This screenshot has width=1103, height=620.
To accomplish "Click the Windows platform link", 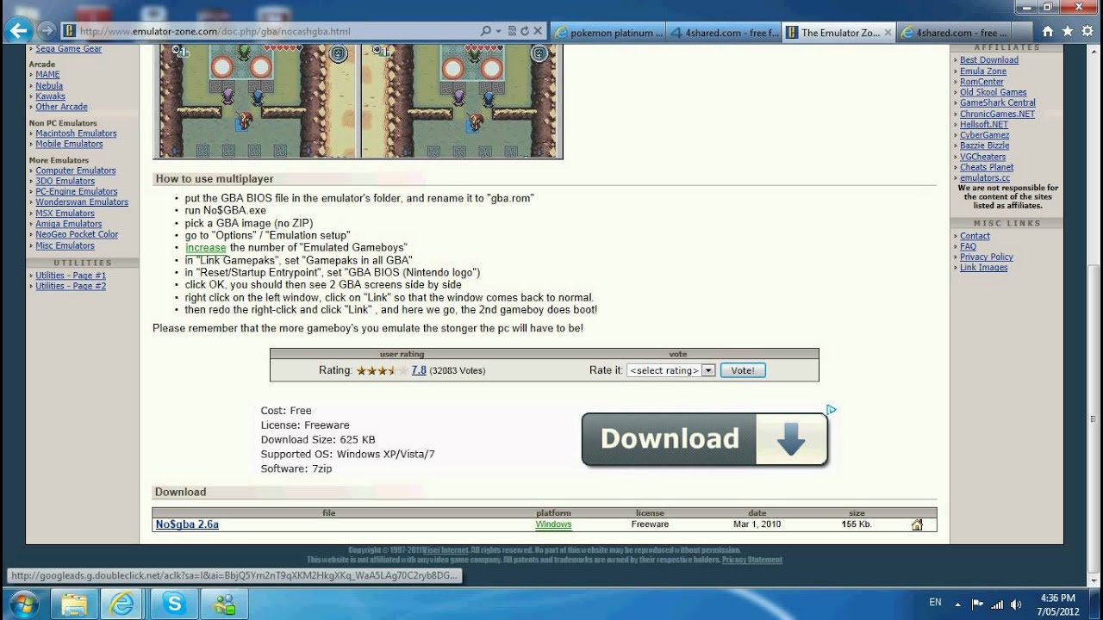I will coord(553,524).
